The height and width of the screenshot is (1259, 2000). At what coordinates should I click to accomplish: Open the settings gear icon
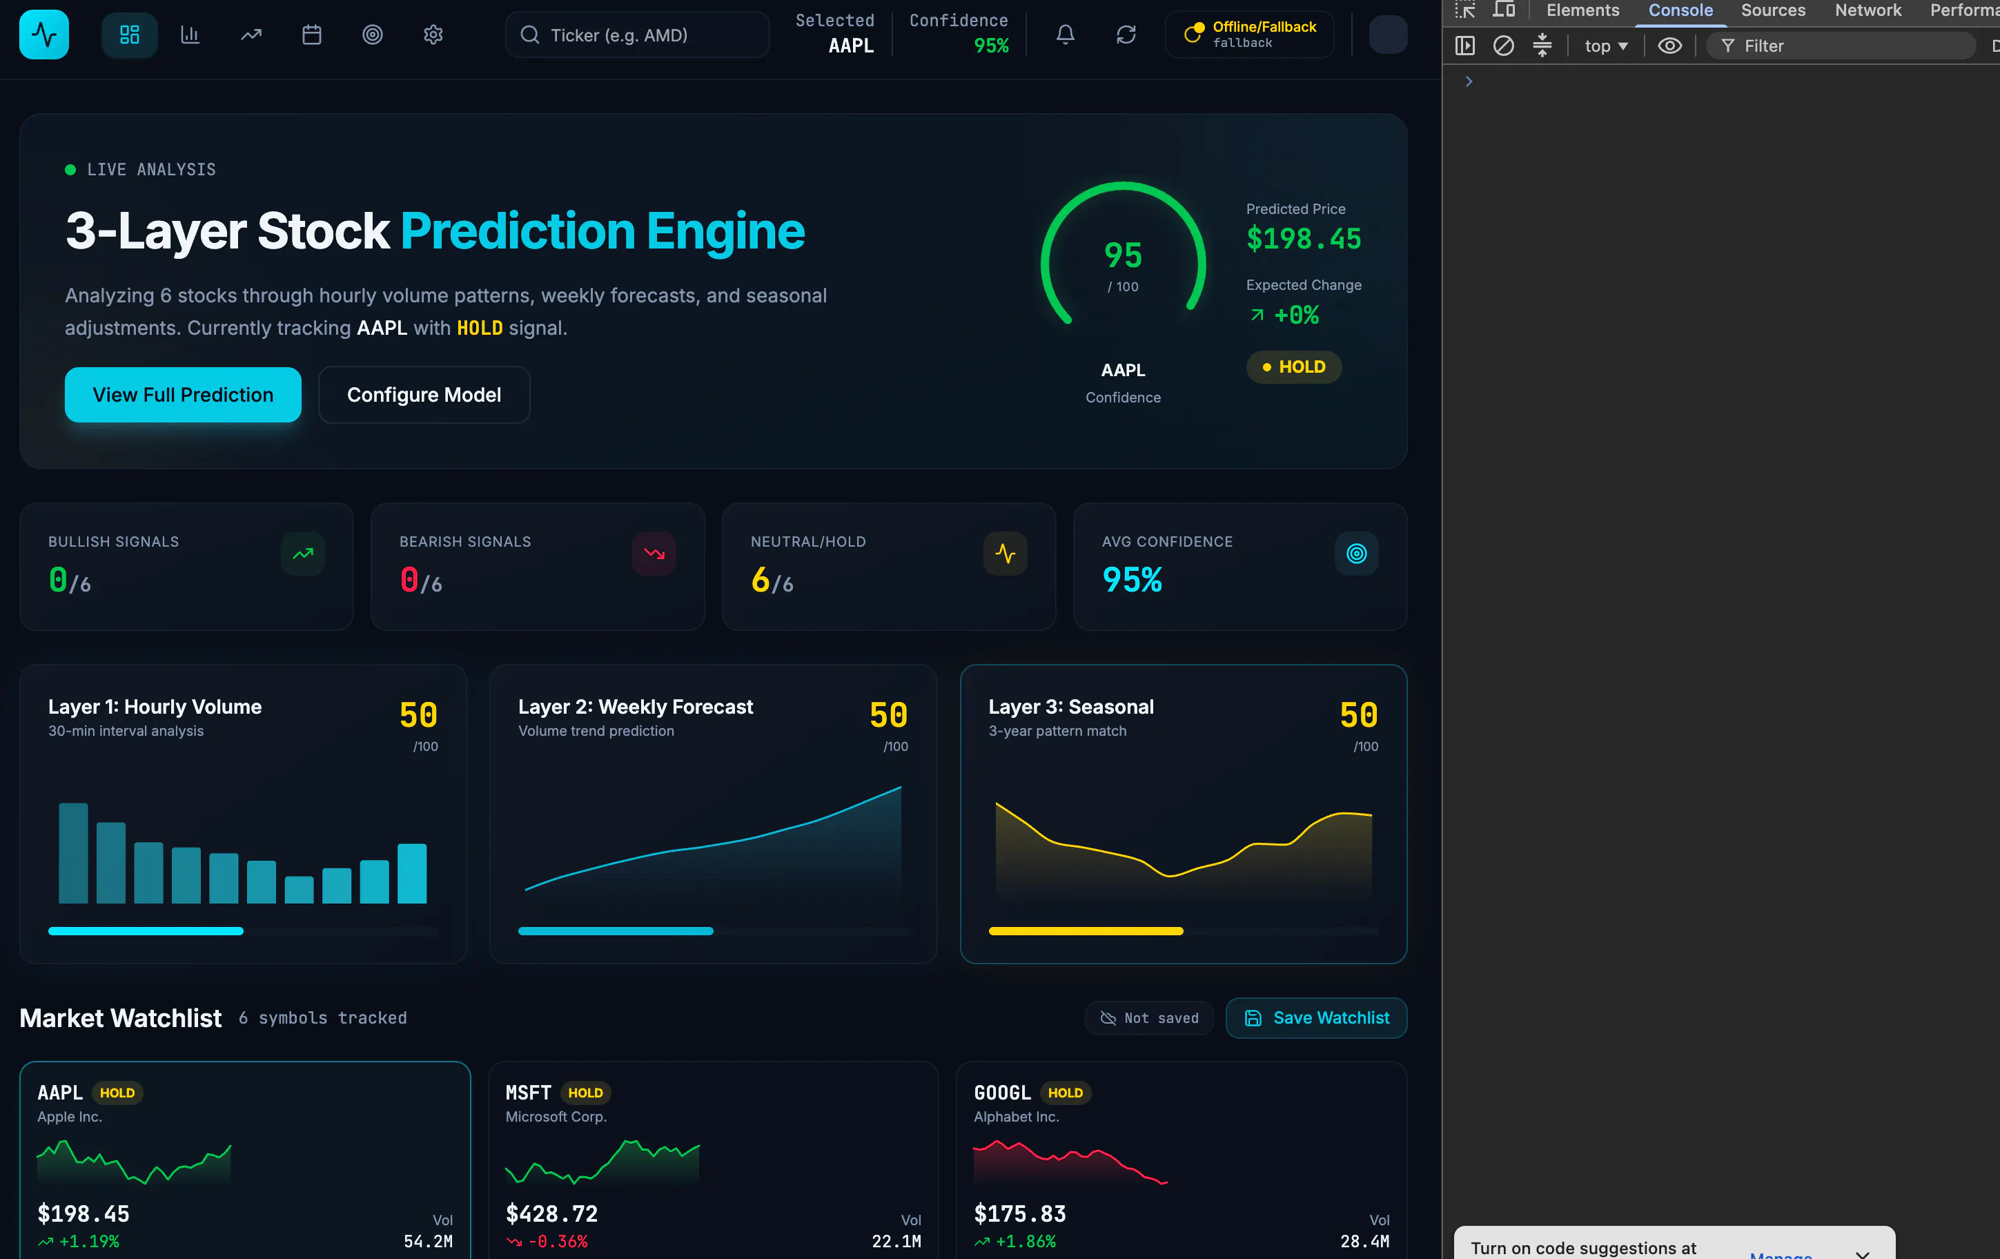[x=433, y=34]
